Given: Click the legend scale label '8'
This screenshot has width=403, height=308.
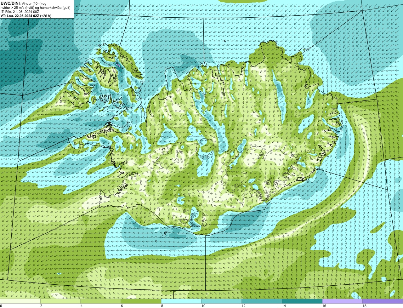Looking at the screenshot, I should (162, 306).
